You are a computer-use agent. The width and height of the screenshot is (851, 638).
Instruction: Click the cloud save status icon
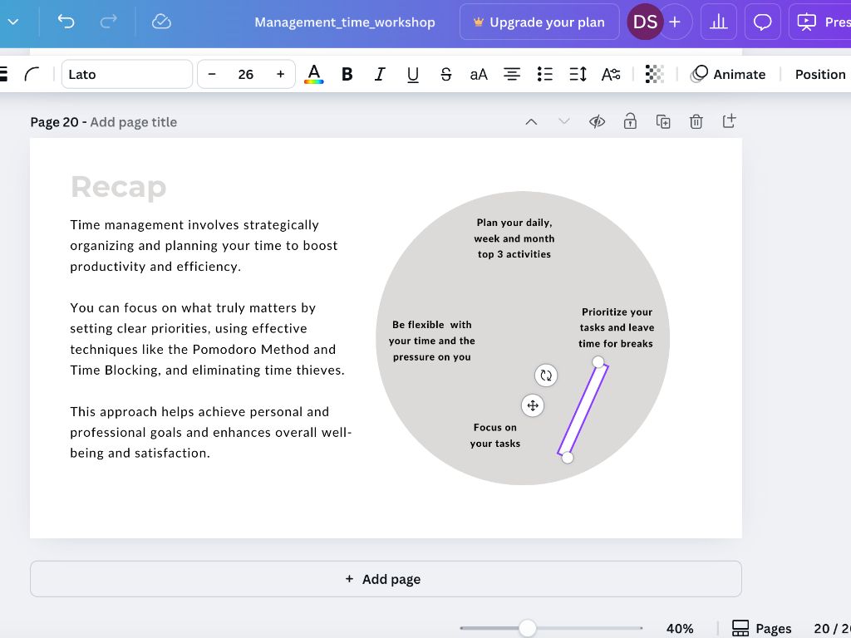pyautogui.click(x=161, y=22)
